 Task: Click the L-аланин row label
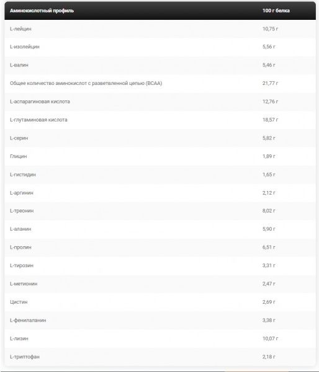(20, 229)
